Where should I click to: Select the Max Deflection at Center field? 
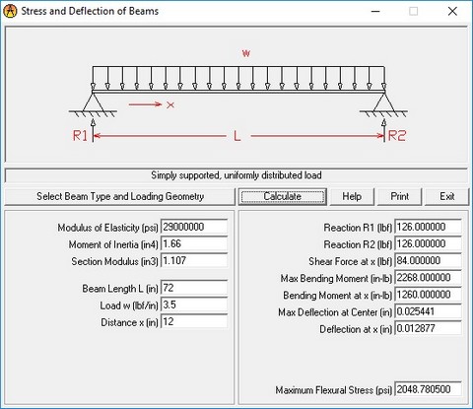pos(428,311)
